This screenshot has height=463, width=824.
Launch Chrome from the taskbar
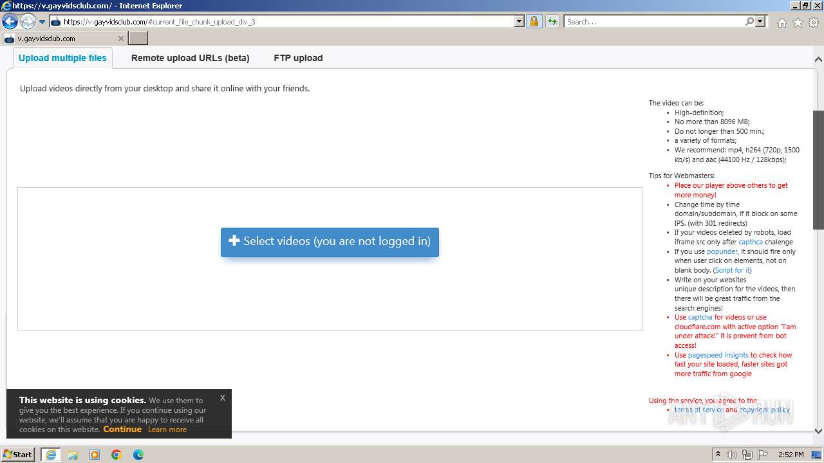tap(117, 455)
